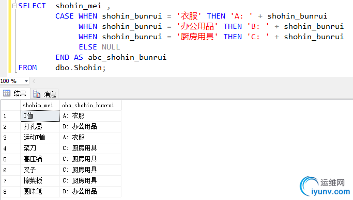This screenshot has height=200, width=353.
Task: Click dbo.Shohin table name in the query
Action: coord(79,68)
